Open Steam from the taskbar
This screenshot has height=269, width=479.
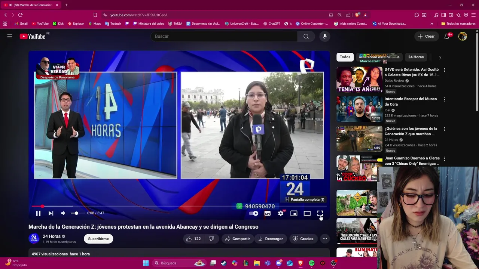pos(223,263)
